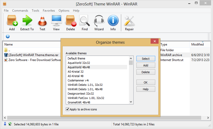Open the Commands menu
Image resolution: width=213 pixels, height=129 pixels.
(x=20, y=11)
